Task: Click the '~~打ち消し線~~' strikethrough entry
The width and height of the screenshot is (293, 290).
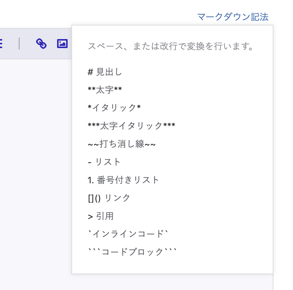Action: coord(122,144)
